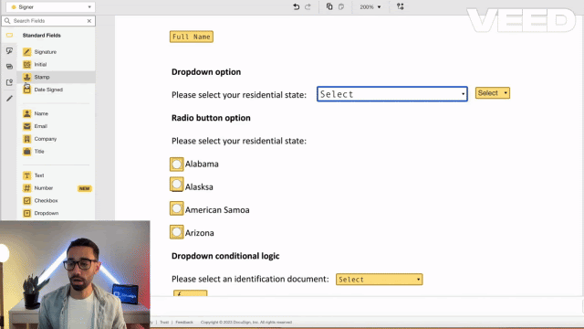
Task: Click the Dropdown conditional logic heading
Action: (225, 256)
